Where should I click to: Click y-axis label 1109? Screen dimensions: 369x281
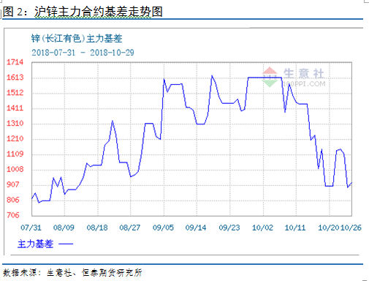coord(15,154)
